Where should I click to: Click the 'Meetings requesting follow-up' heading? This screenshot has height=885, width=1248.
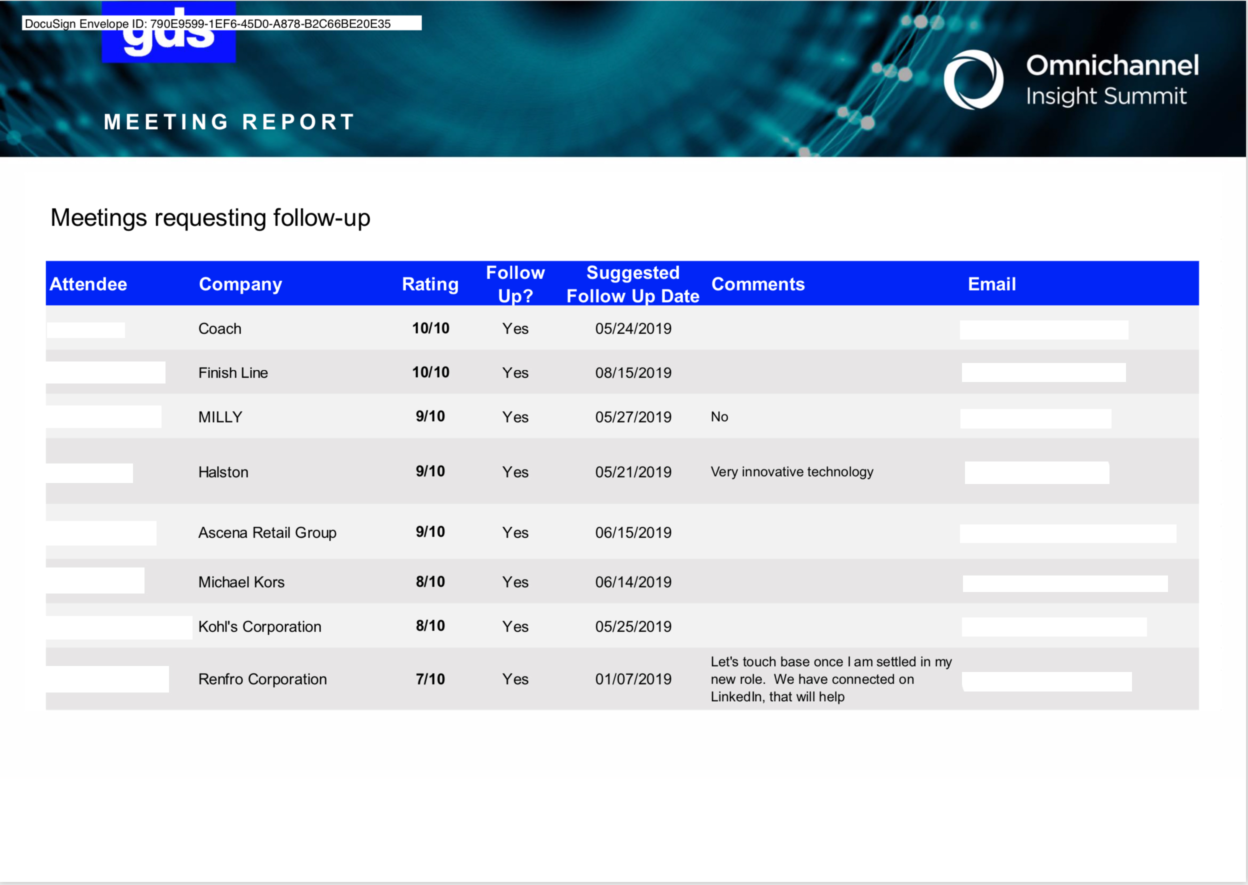210,218
